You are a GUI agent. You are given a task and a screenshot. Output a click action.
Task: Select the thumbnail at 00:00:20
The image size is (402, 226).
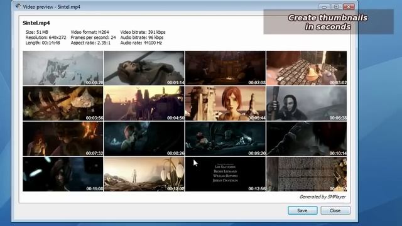(x=63, y=68)
